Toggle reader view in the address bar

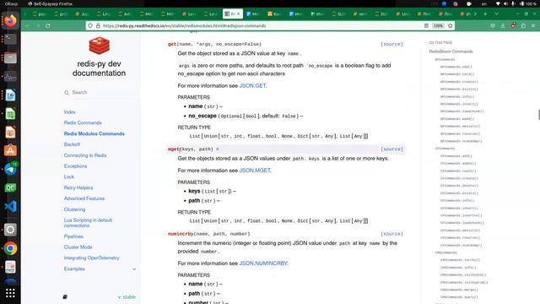click(426, 26)
